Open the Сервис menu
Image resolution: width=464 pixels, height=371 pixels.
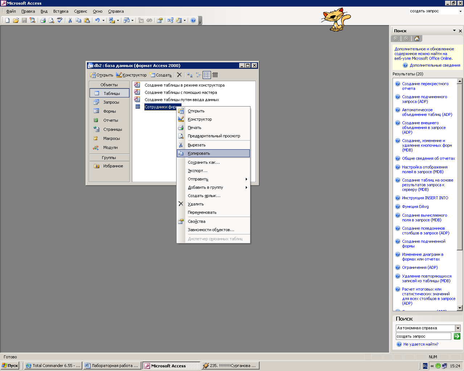tap(80, 11)
